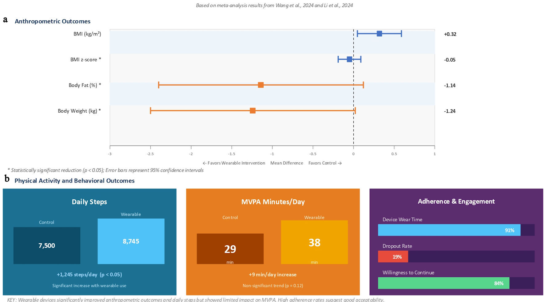Click the Control 29 min MVPA box
Screen dimensions: 545x302
(x=230, y=249)
